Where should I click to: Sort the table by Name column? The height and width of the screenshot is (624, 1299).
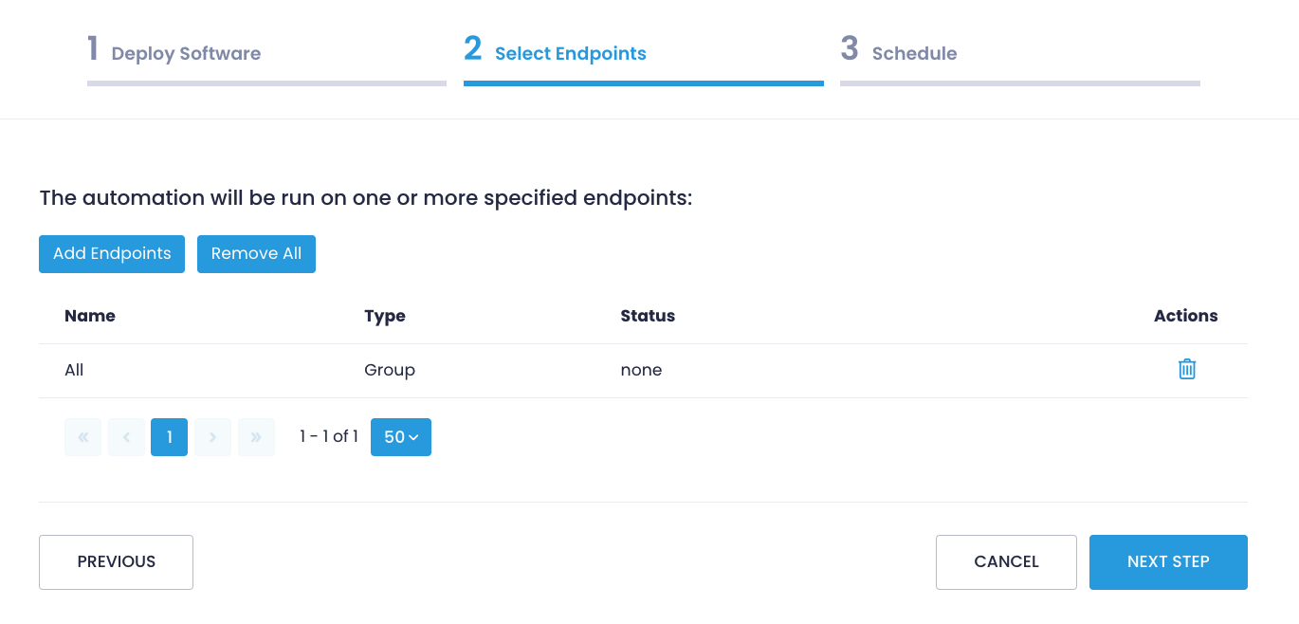tap(90, 316)
